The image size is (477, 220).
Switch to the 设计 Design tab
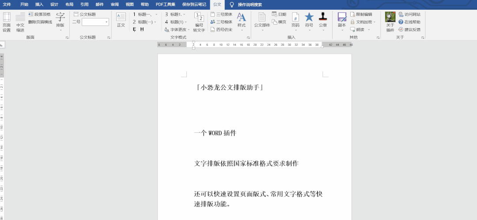[54, 4]
